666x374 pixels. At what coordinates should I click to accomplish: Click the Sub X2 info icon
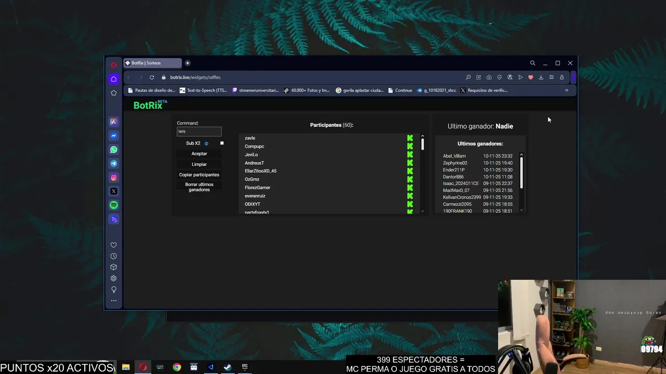[x=206, y=143]
